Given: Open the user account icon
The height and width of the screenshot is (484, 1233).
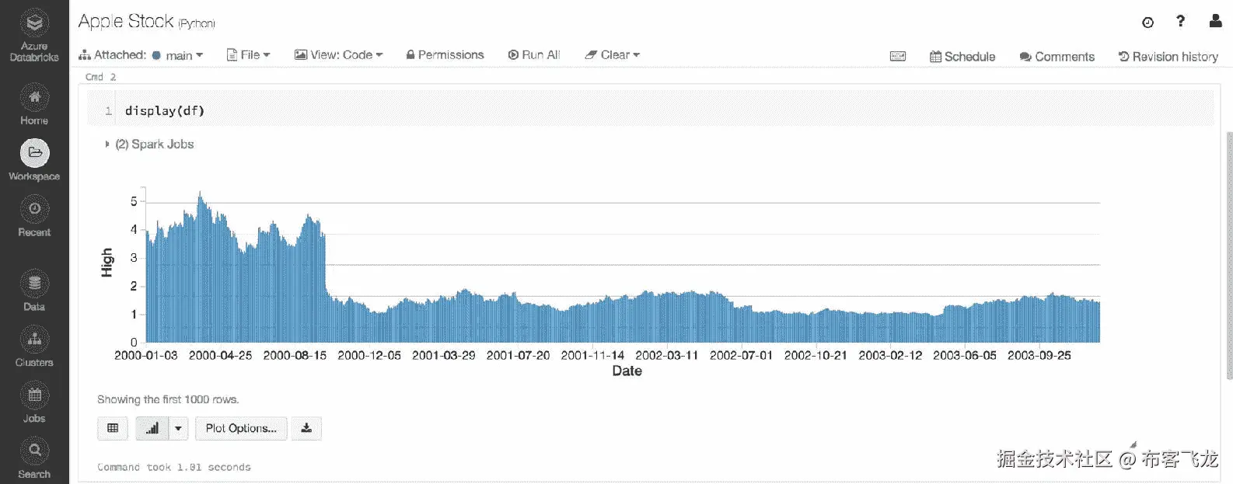Looking at the screenshot, I should pos(1215,21).
